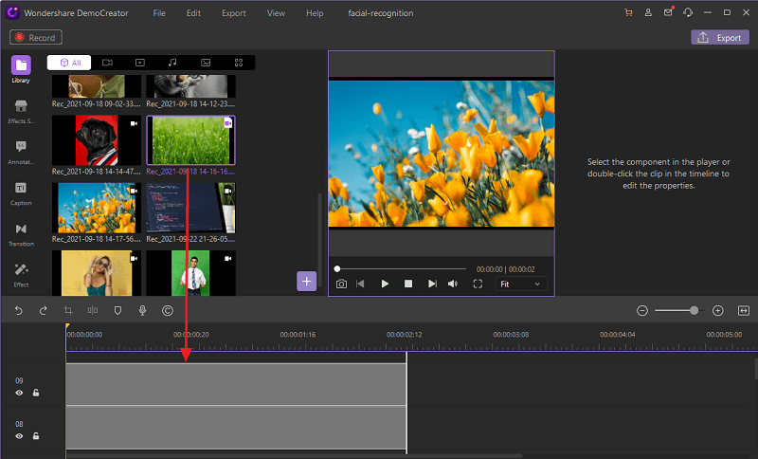
Task: Open the Caption panel
Action: click(21, 193)
